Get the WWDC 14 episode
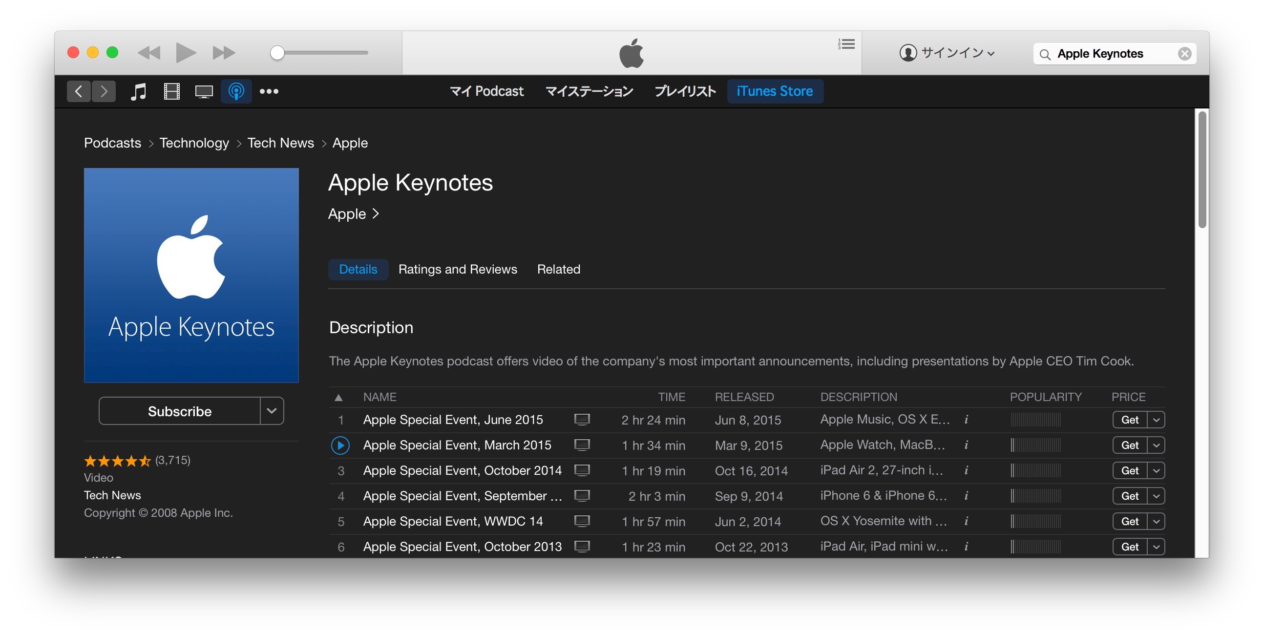 tap(1129, 521)
